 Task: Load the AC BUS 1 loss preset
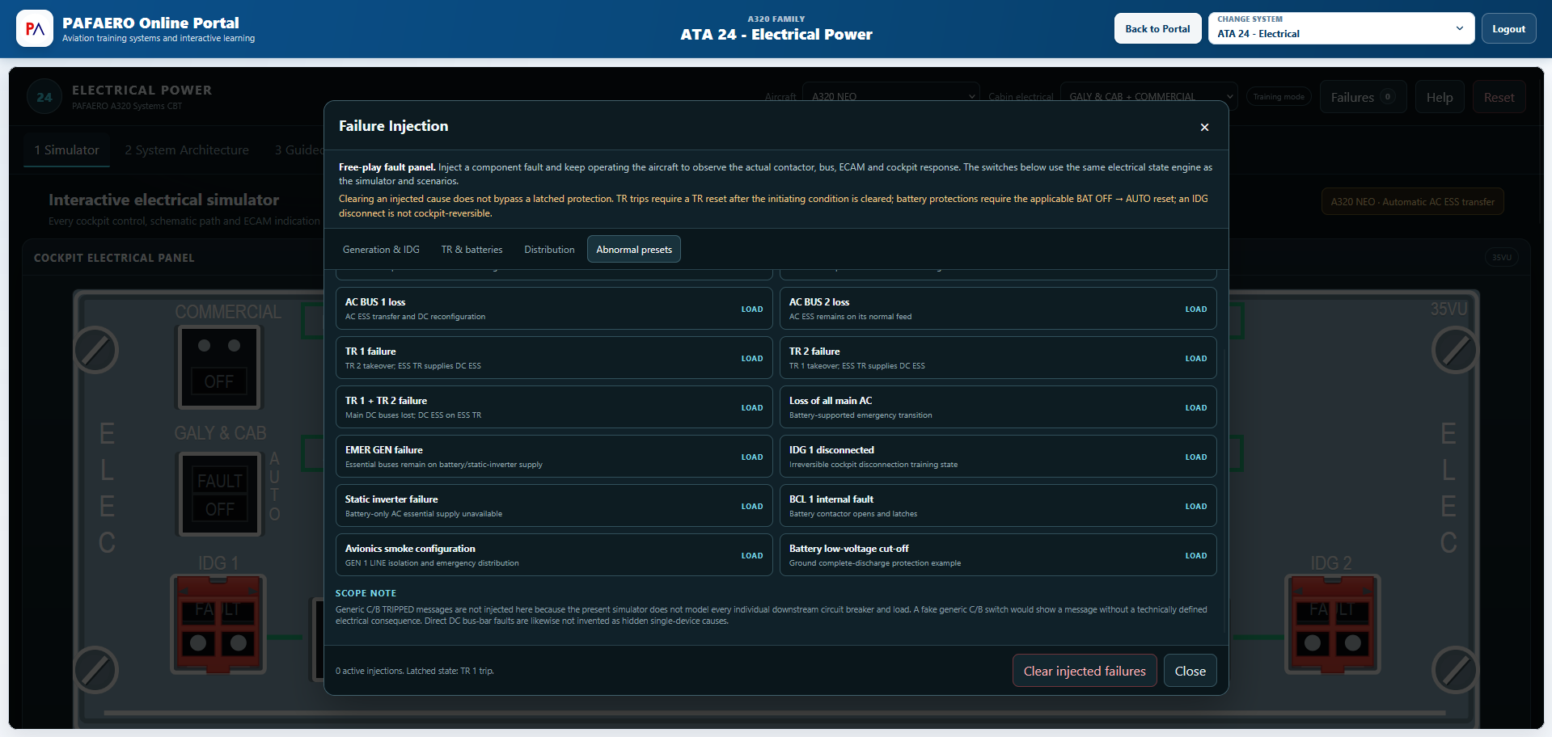pyautogui.click(x=752, y=310)
